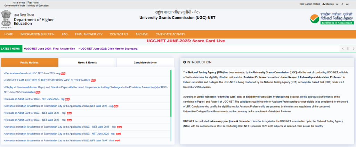Click Ministry of Education text at top

[38, 6]
